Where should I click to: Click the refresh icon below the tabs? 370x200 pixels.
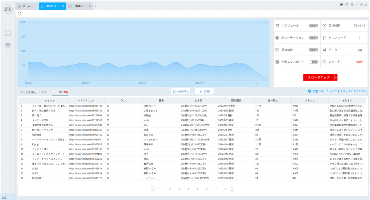pos(20,14)
